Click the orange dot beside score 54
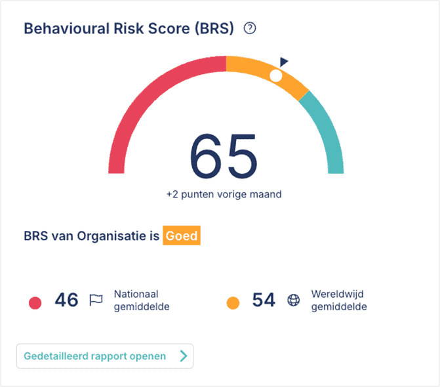Image resolution: width=440 pixels, height=387 pixels. 233,302
